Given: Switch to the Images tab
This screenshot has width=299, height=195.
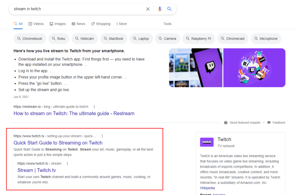Looking at the screenshot, I should pos(57,24).
